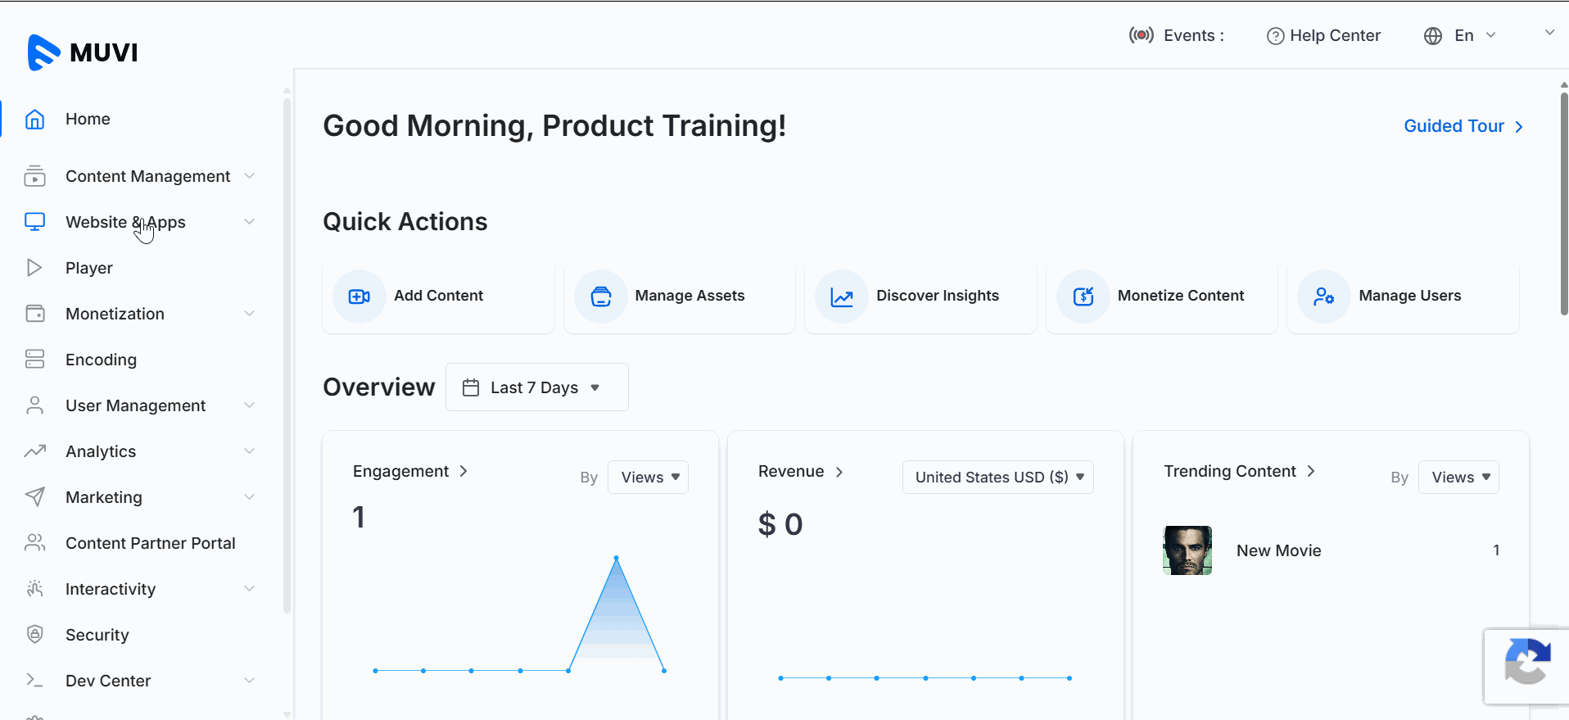Image resolution: width=1569 pixels, height=720 pixels.
Task: Open the En language selector
Action: coord(1463,36)
